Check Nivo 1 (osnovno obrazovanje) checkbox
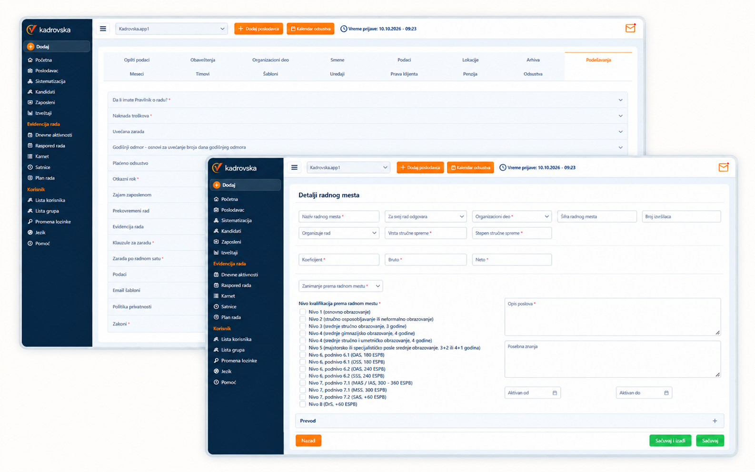This screenshot has height=472, width=755. tap(303, 312)
